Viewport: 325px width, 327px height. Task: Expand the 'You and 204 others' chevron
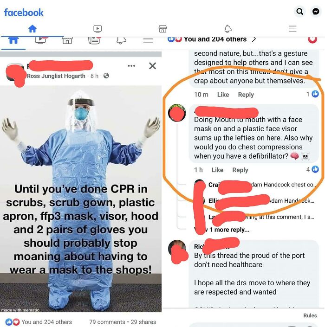(x=254, y=39)
